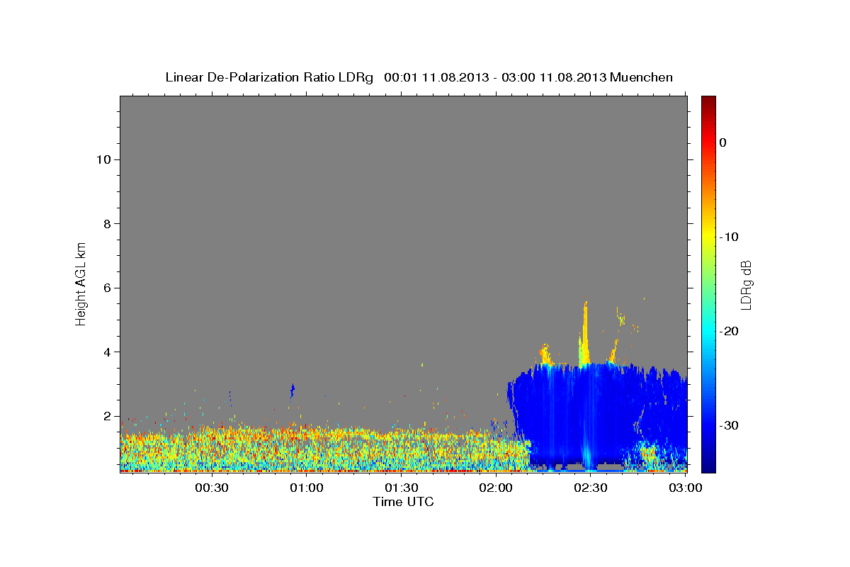Click the 'Time UTC' x-axis label
Viewport: 850px width, 567px height.
(403, 502)
